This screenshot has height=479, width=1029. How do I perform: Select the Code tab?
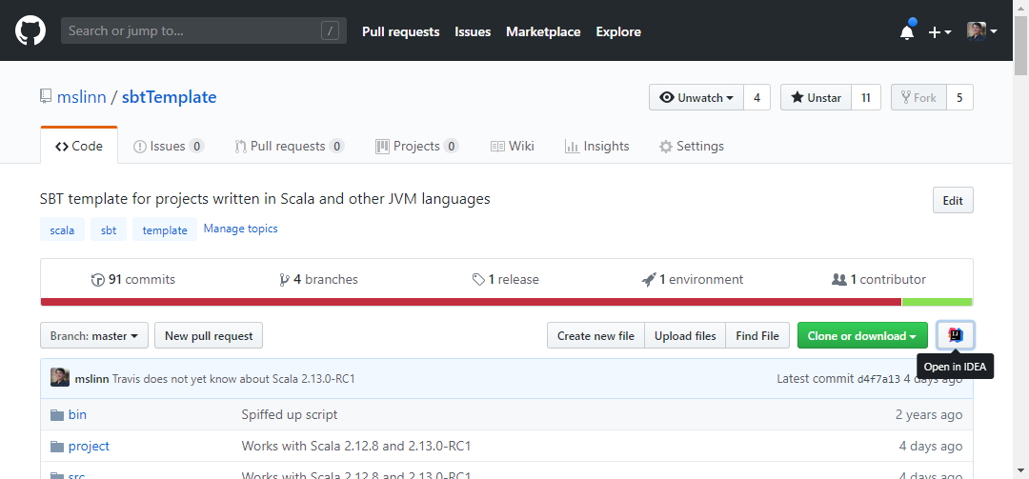point(79,147)
